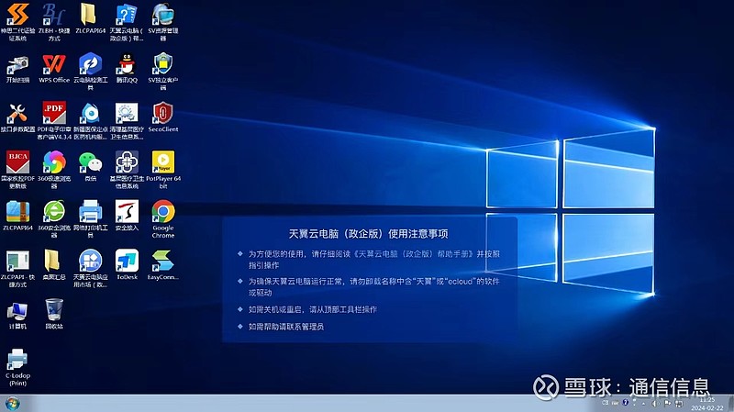The height and width of the screenshot is (412, 734).
Task: Open SV独立客户端 shield icon
Action: click(x=163, y=72)
